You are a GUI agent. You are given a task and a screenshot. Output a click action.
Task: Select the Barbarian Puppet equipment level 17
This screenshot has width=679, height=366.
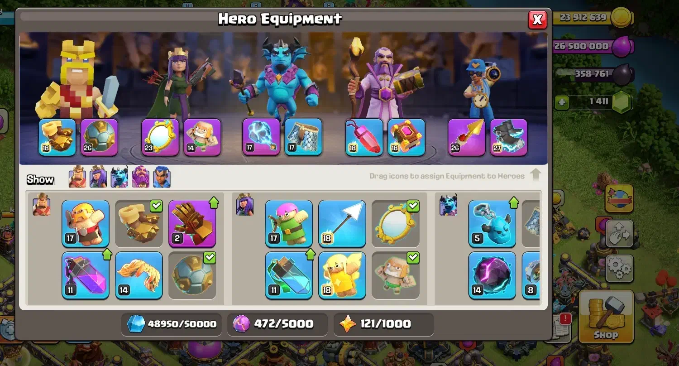coord(85,224)
